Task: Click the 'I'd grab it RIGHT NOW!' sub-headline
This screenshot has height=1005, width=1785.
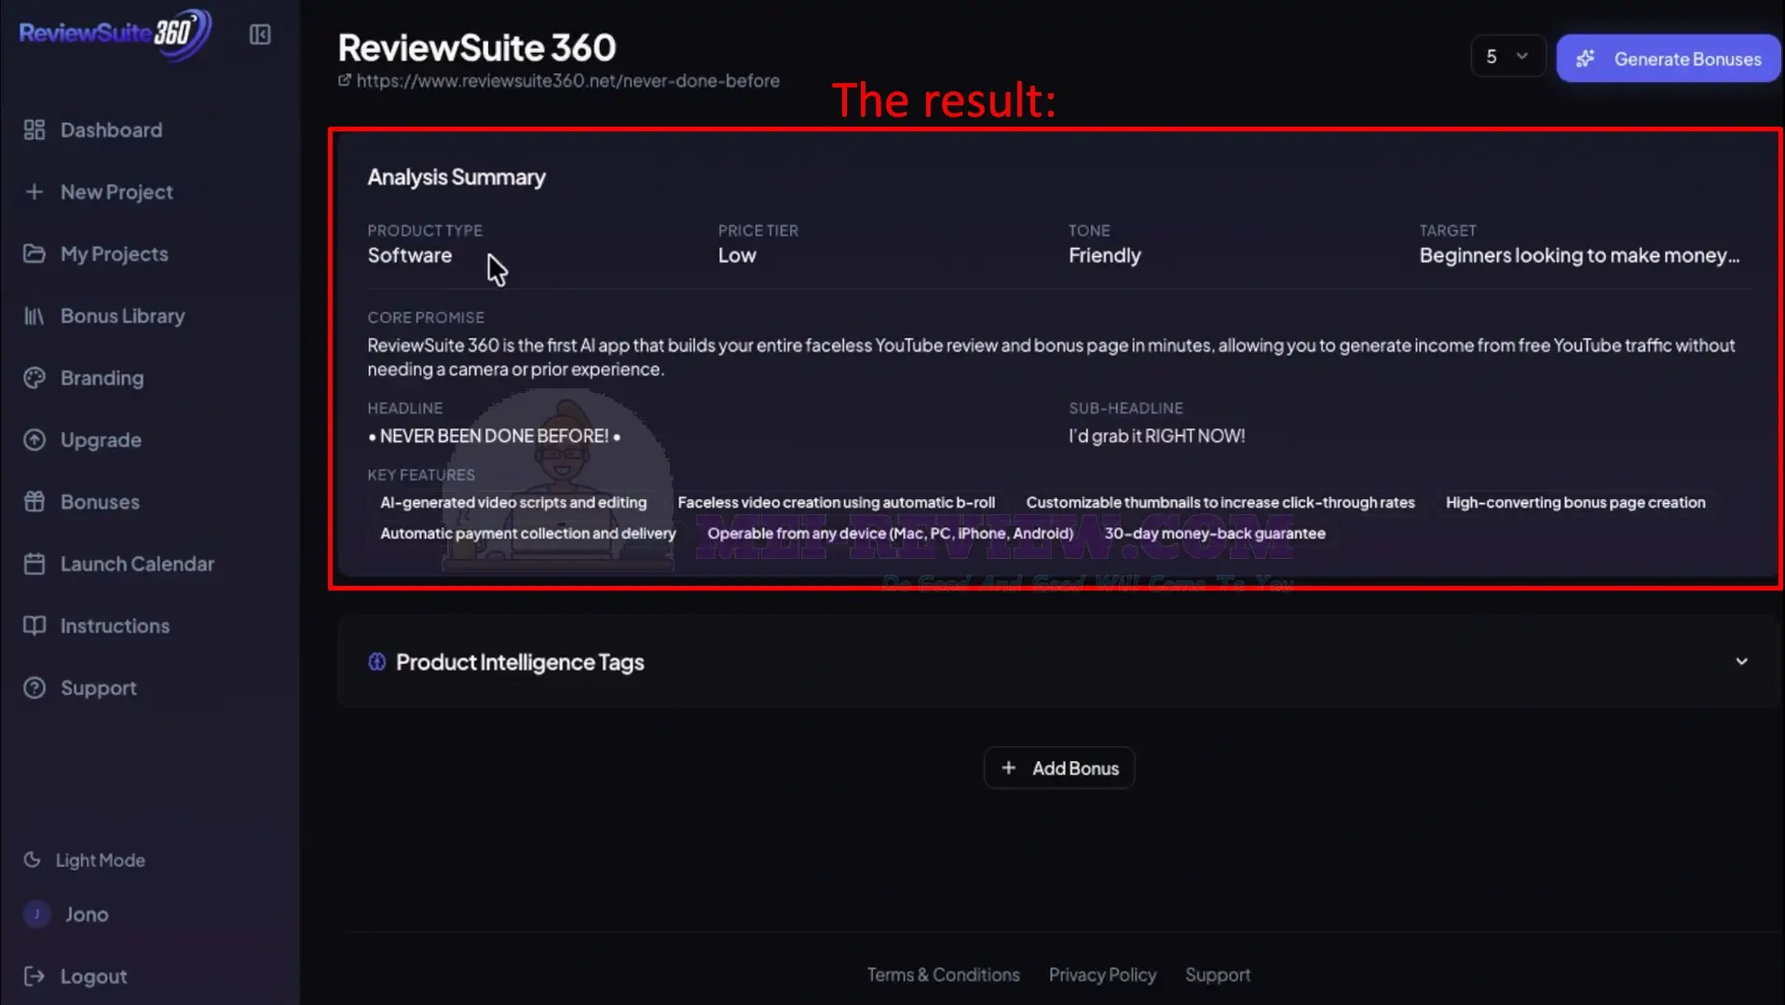Action: click(1156, 436)
